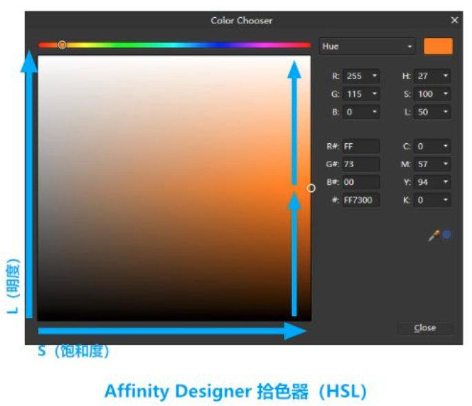Click the Color Chooser title text
Image resolution: width=472 pixels, height=406 pixels.
241,21
